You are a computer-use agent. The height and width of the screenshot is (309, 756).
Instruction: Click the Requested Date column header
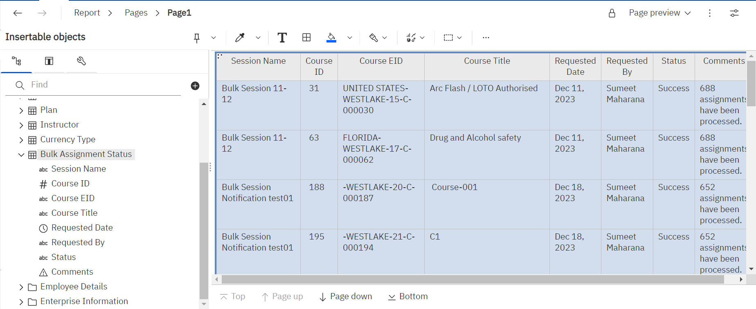point(575,66)
